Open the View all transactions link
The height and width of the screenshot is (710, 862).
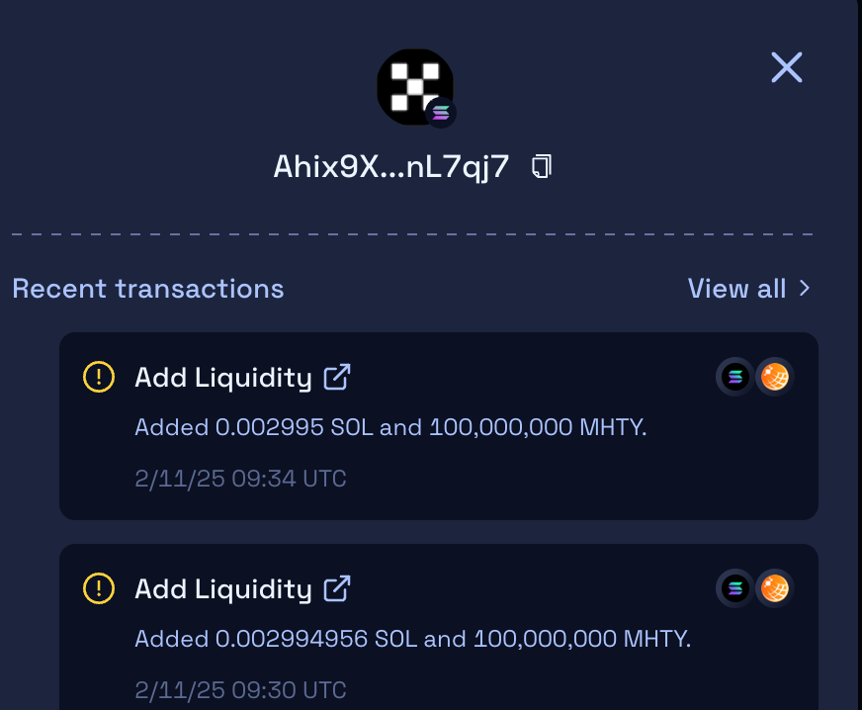pos(736,289)
